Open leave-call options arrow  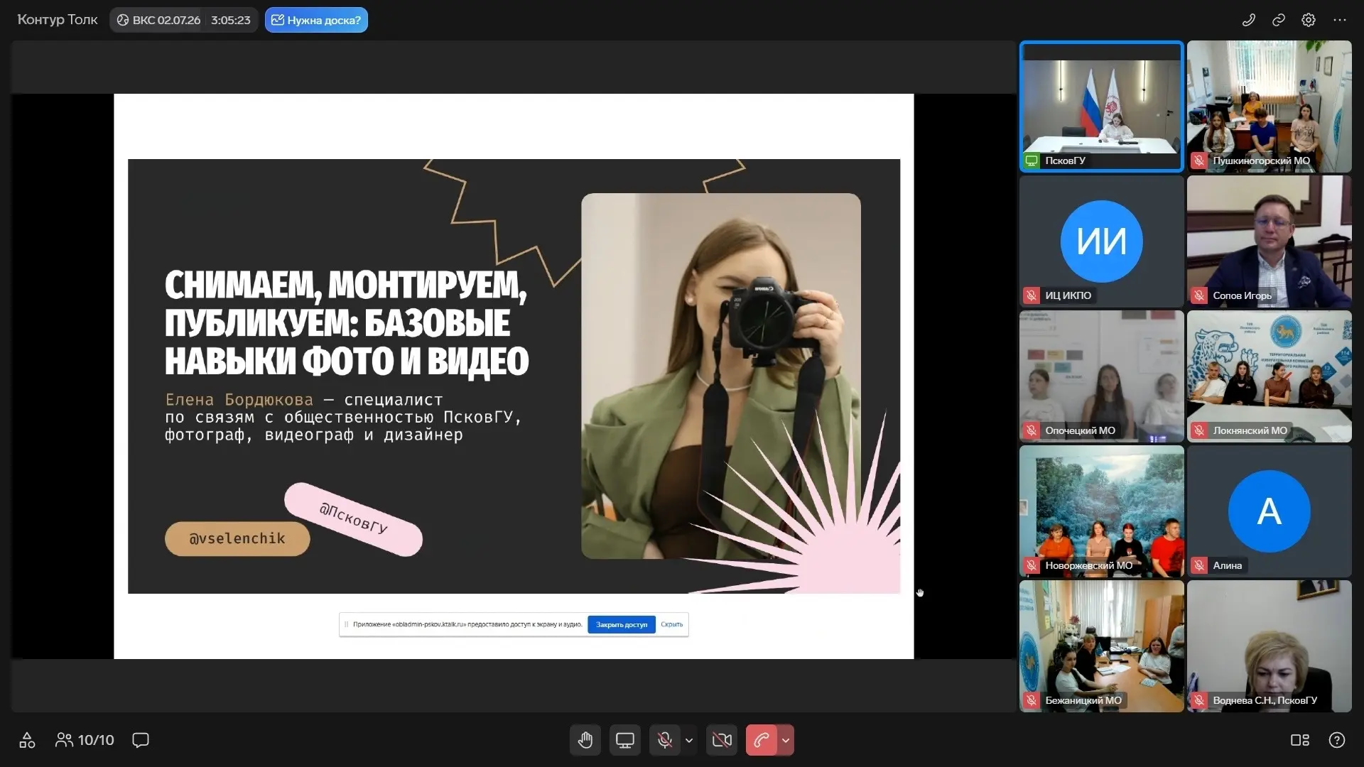[786, 740]
